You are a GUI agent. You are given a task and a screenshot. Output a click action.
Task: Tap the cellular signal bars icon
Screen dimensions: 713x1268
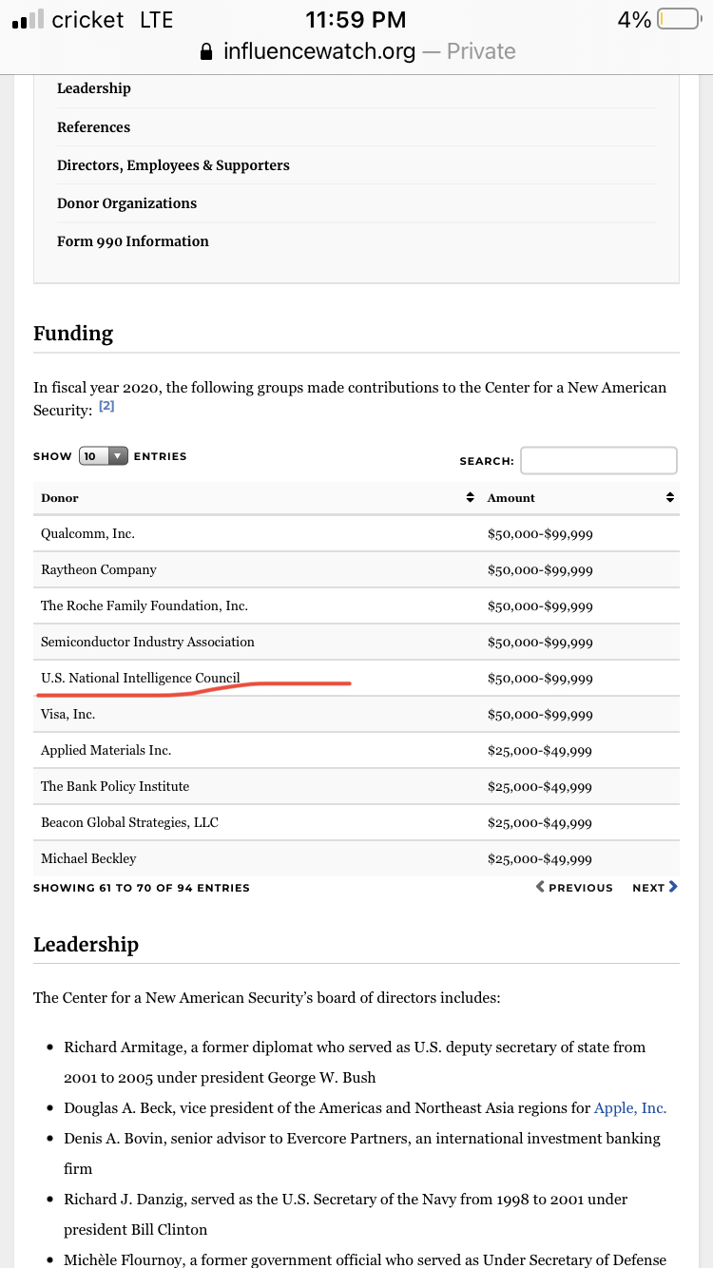(28, 20)
